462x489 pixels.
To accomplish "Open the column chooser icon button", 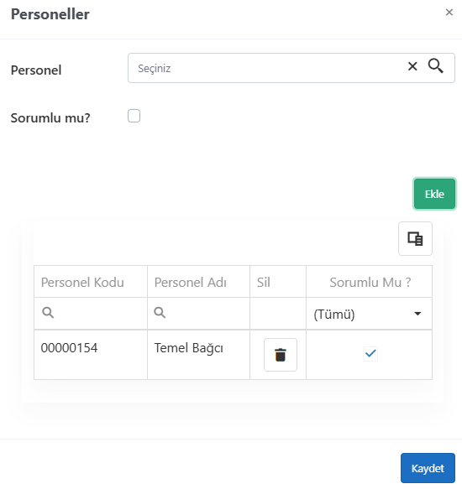I will 415,239.
